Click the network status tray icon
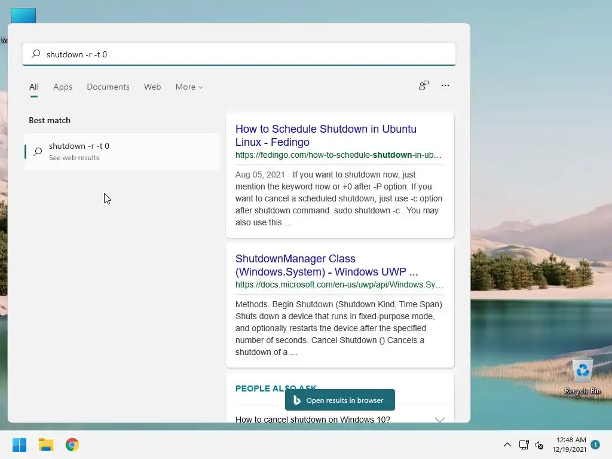612x459 pixels. [524, 445]
